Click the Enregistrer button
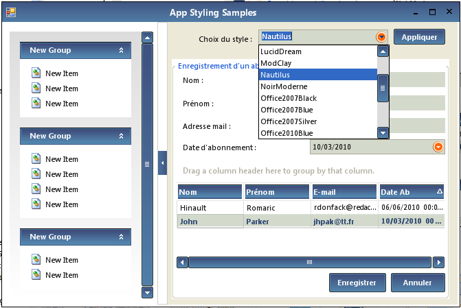 tap(357, 283)
